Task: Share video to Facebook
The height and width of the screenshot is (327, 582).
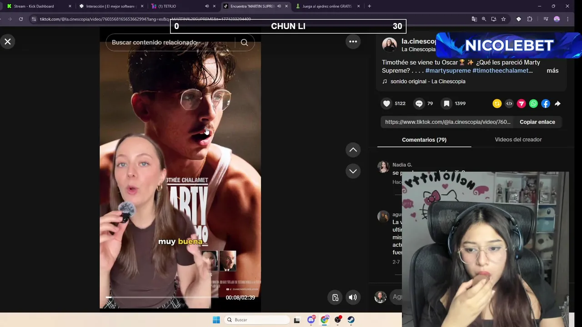Action: (546, 104)
